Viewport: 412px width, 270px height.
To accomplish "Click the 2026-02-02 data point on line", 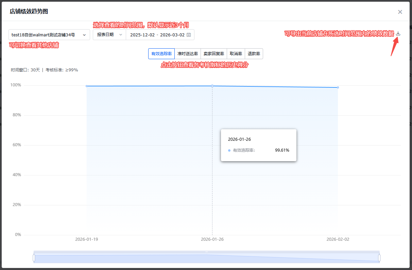I will (x=338, y=87).
